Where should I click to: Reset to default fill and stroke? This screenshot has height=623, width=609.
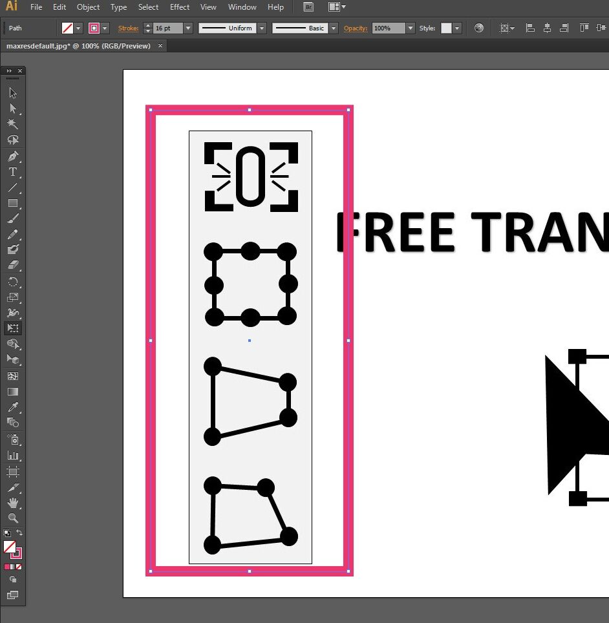pos(6,533)
